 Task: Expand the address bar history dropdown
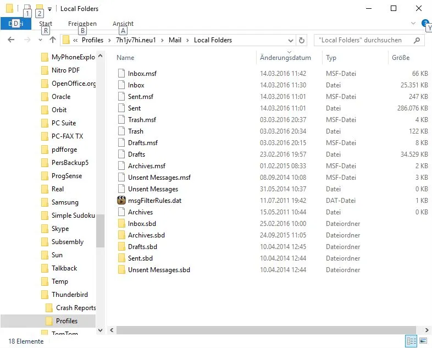click(290, 41)
